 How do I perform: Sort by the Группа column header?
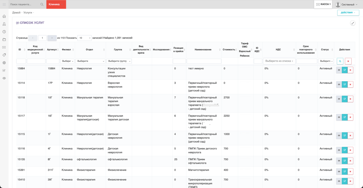pyautogui.click(x=119, y=50)
